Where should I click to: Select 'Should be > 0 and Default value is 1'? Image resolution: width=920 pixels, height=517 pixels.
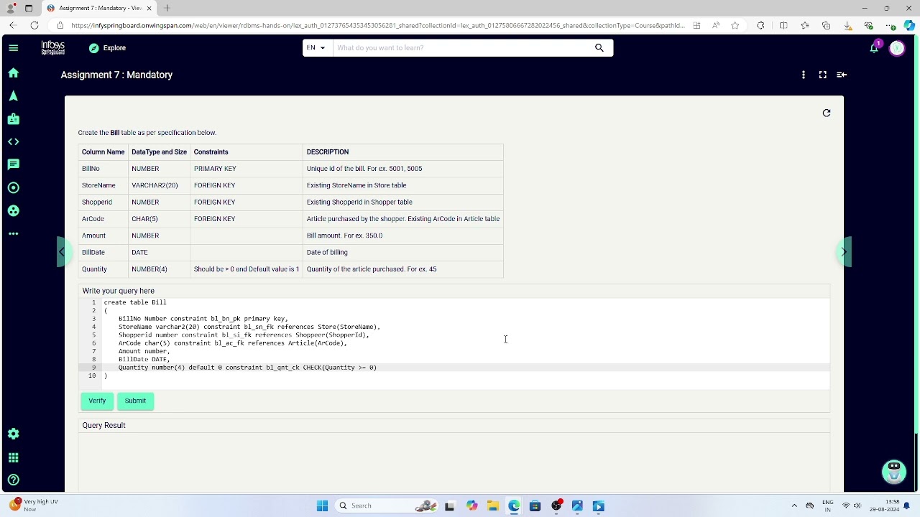[x=247, y=269]
